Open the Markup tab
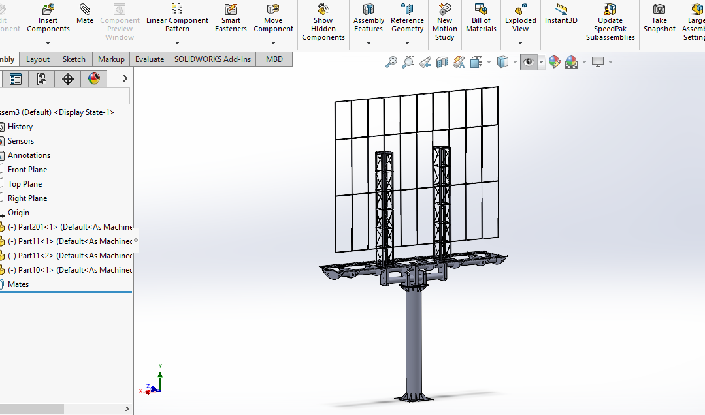Screen dimensions: 705x415 (x=111, y=59)
